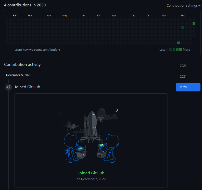Select the 2022 year filter

pos(183,66)
